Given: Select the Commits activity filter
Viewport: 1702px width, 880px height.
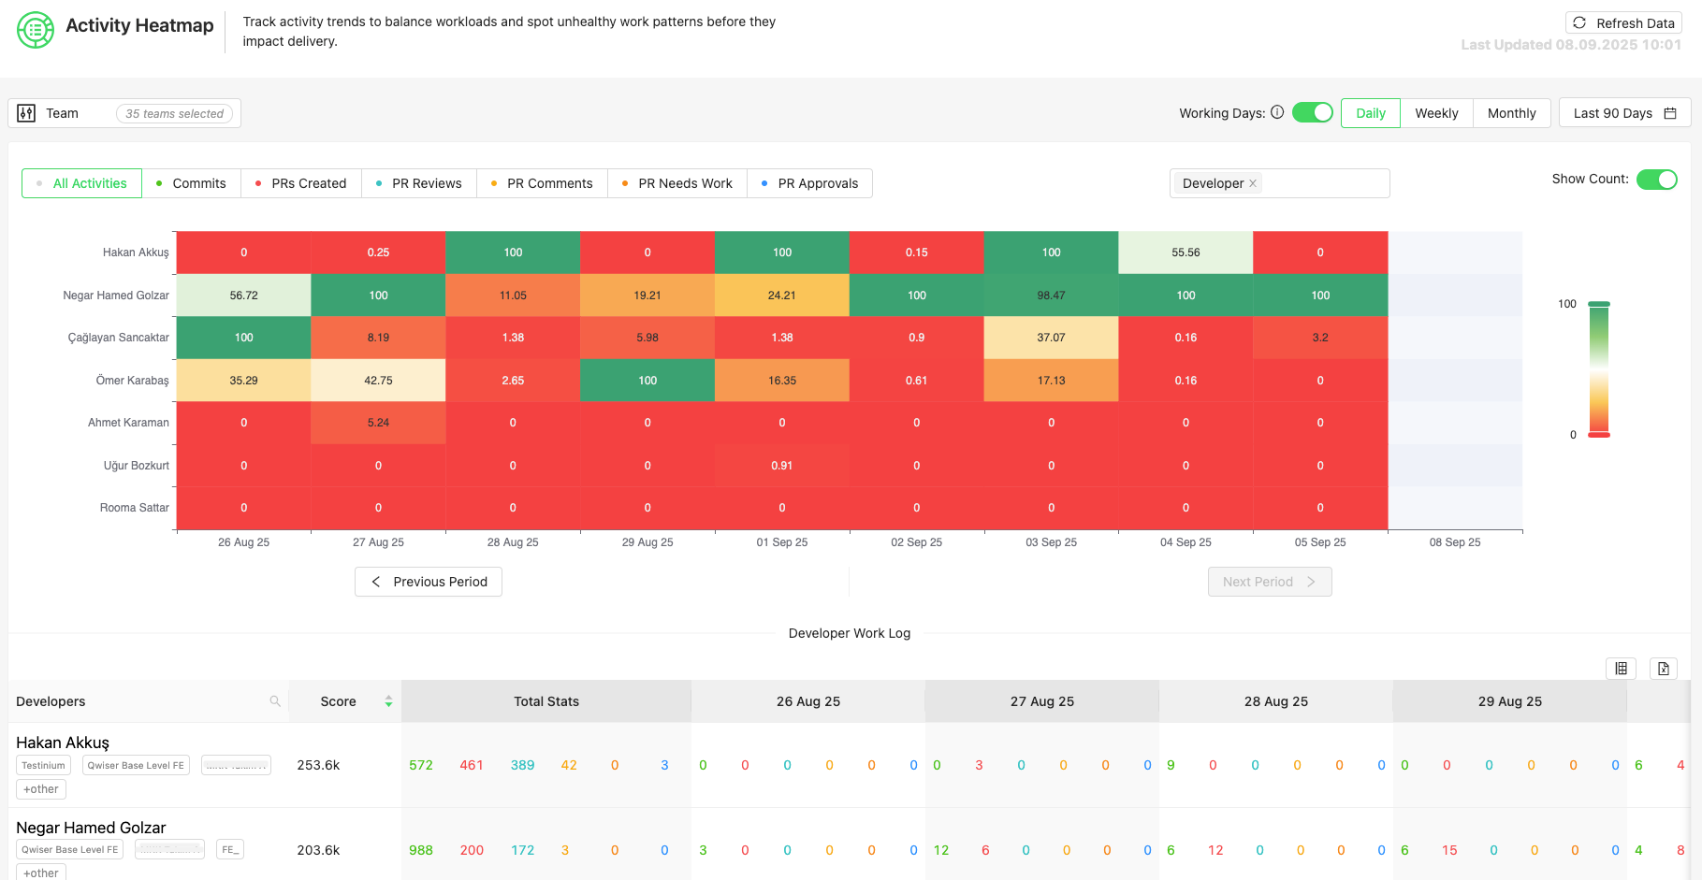Looking at the screenshot, I should (x=191, y=183).
